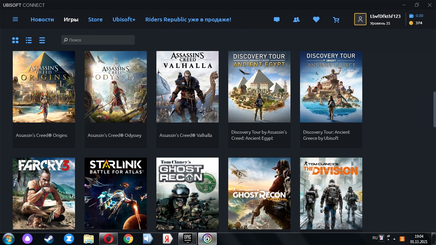
Task: Click the Поиск search field
Action: click(x=98, y=40)
